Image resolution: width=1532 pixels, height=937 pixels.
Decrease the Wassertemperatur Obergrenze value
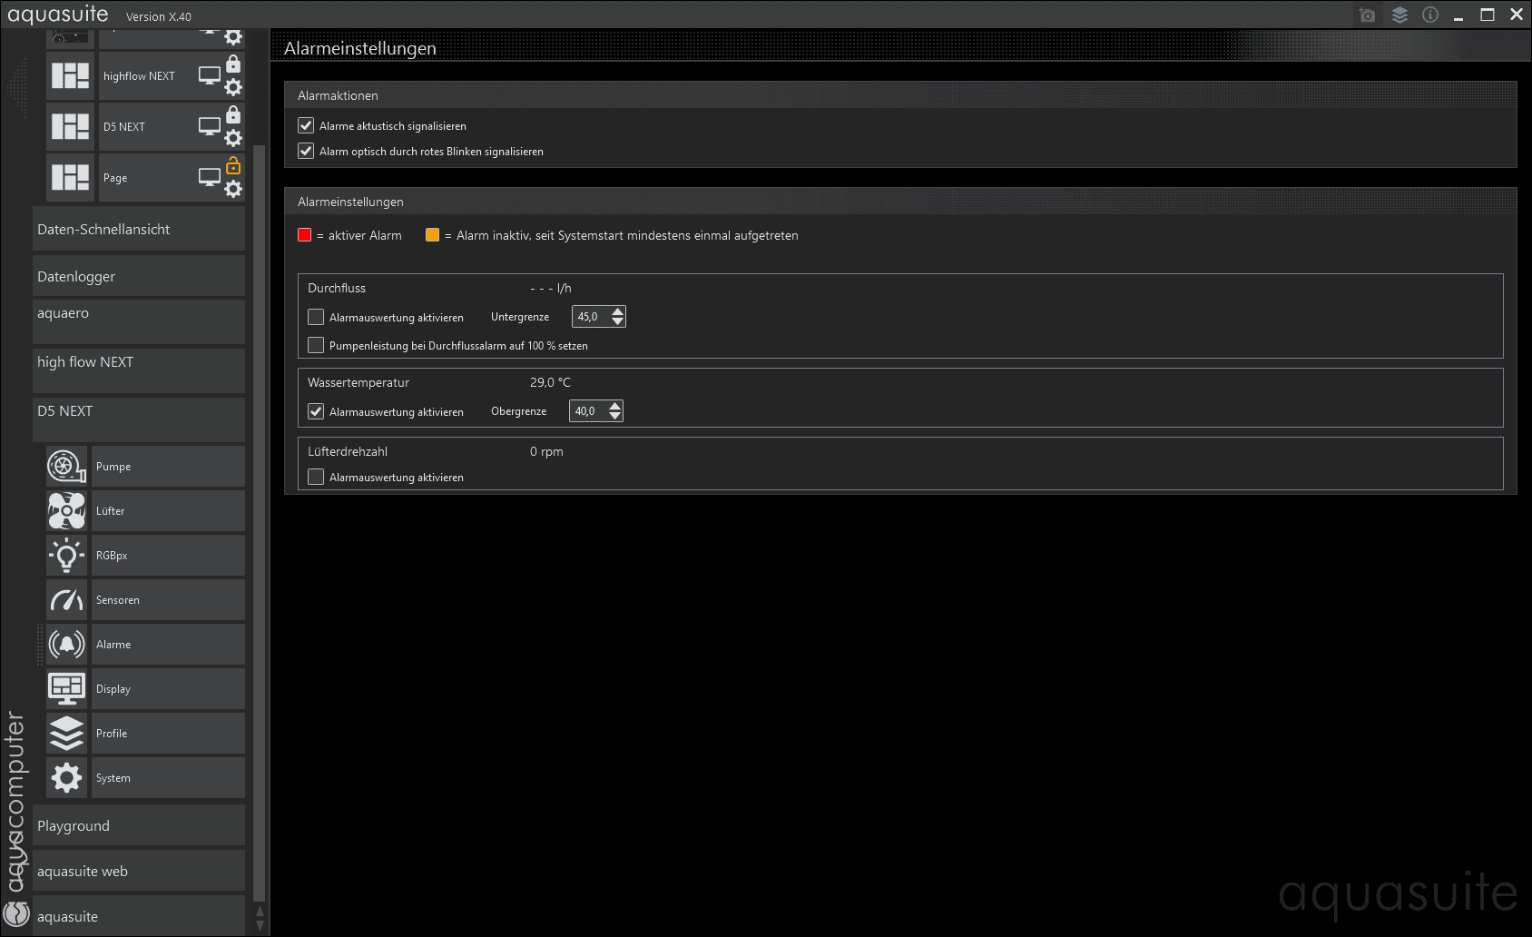click(x=615, y=416)
